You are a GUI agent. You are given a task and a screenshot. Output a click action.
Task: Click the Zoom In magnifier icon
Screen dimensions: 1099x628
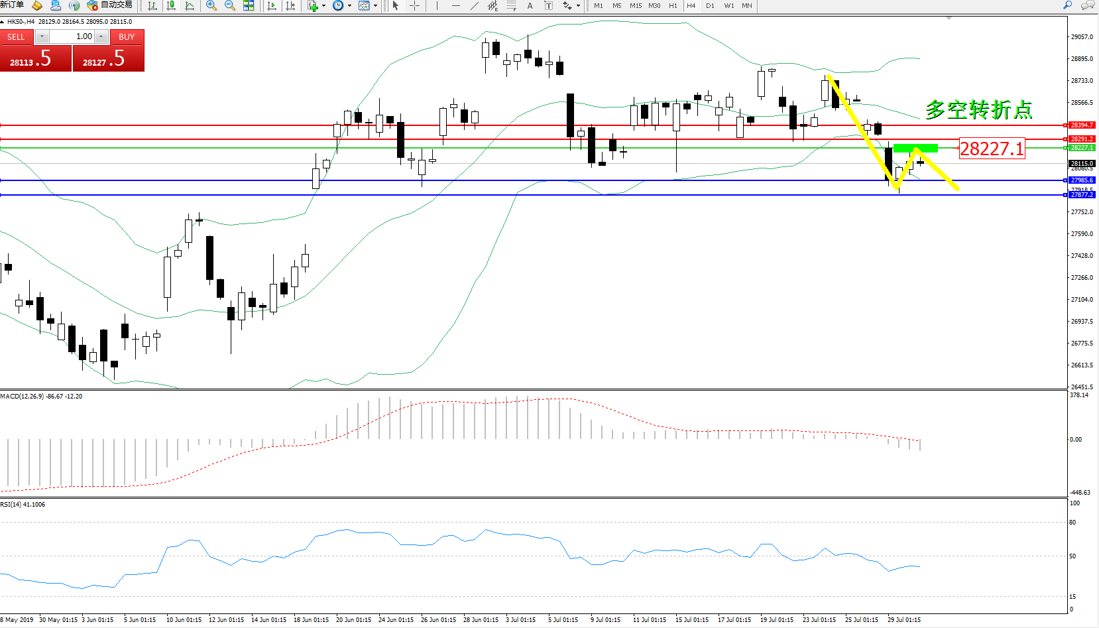pos(211,5)
